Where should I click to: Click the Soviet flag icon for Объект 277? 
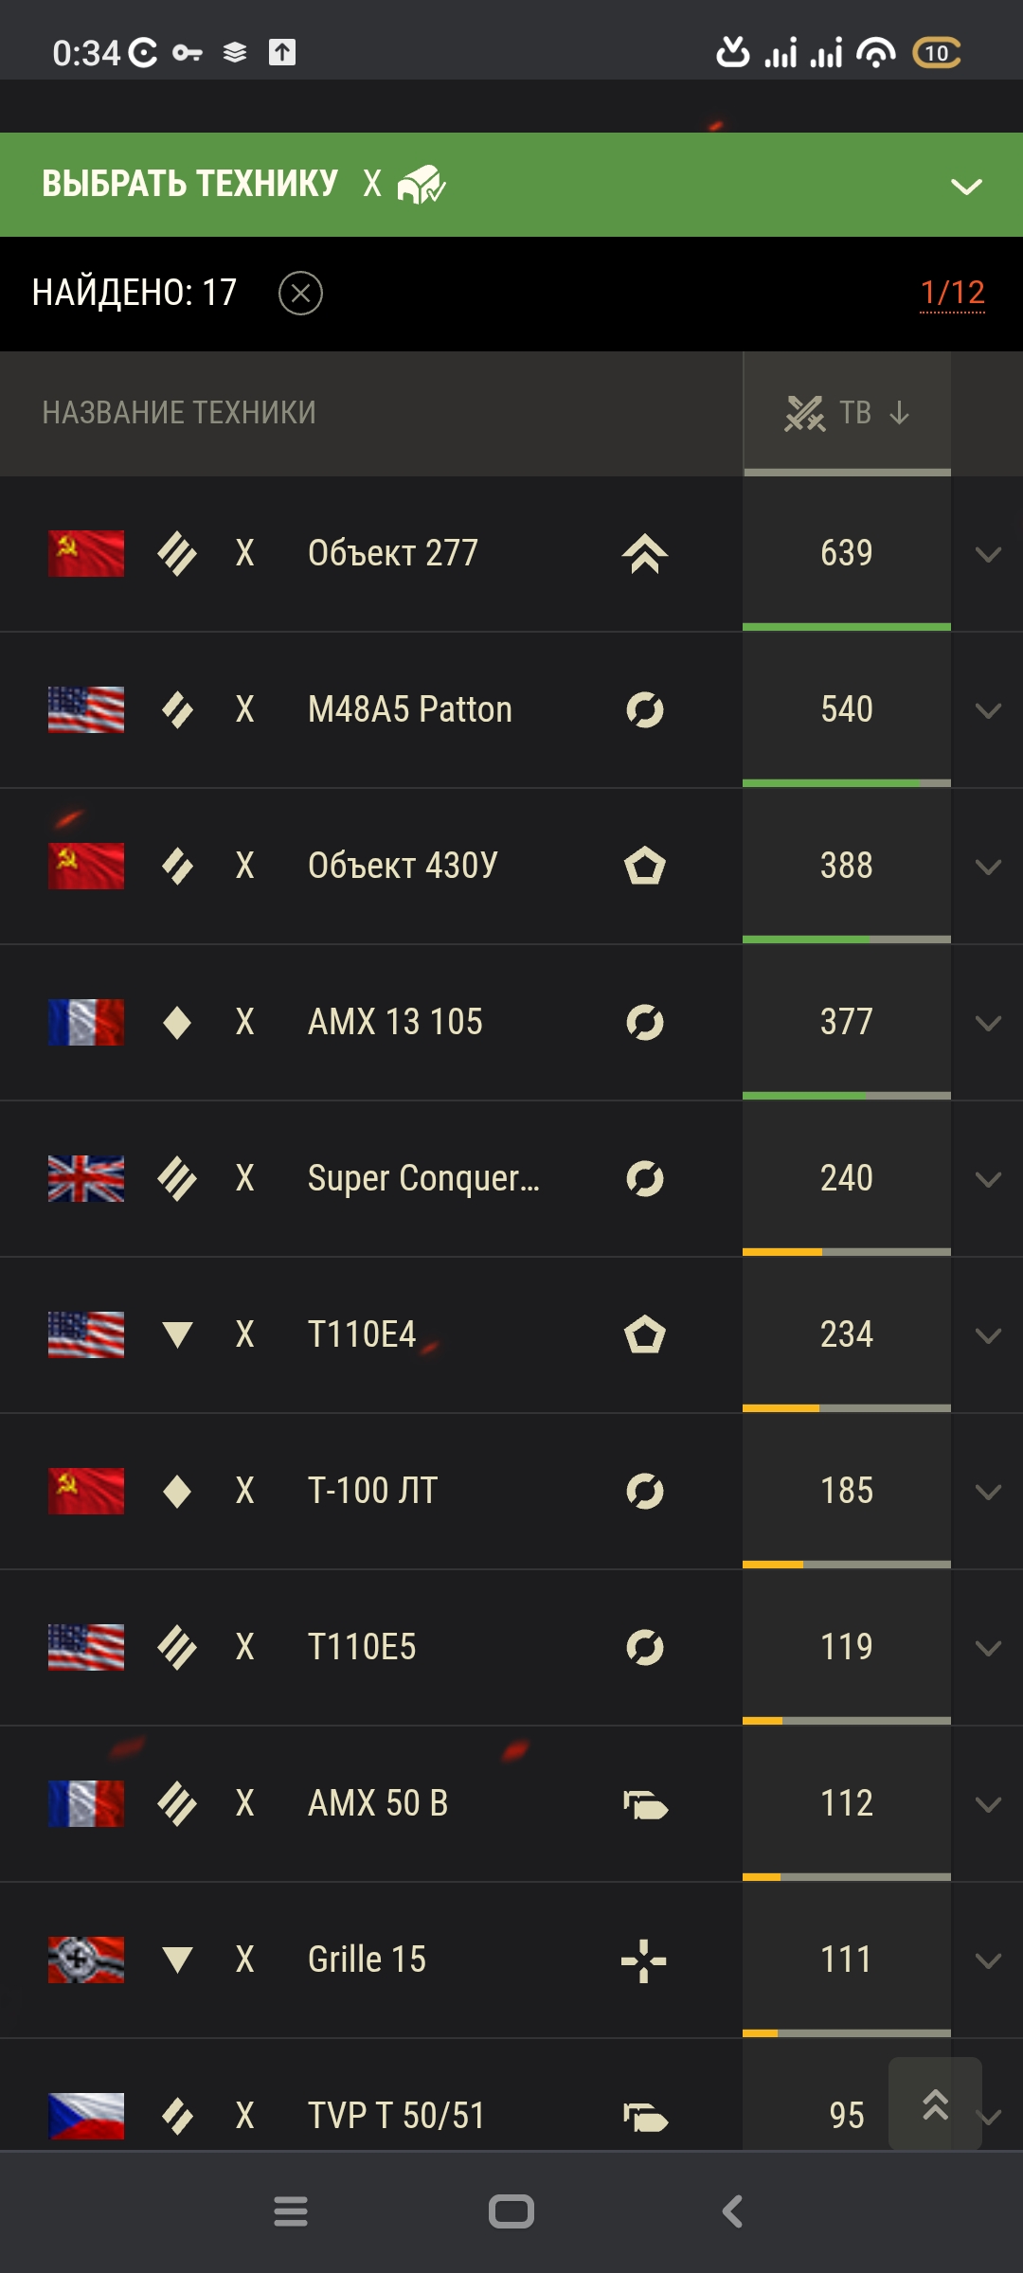86,554
